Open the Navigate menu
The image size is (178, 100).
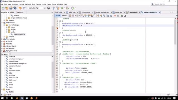point(15,4)
